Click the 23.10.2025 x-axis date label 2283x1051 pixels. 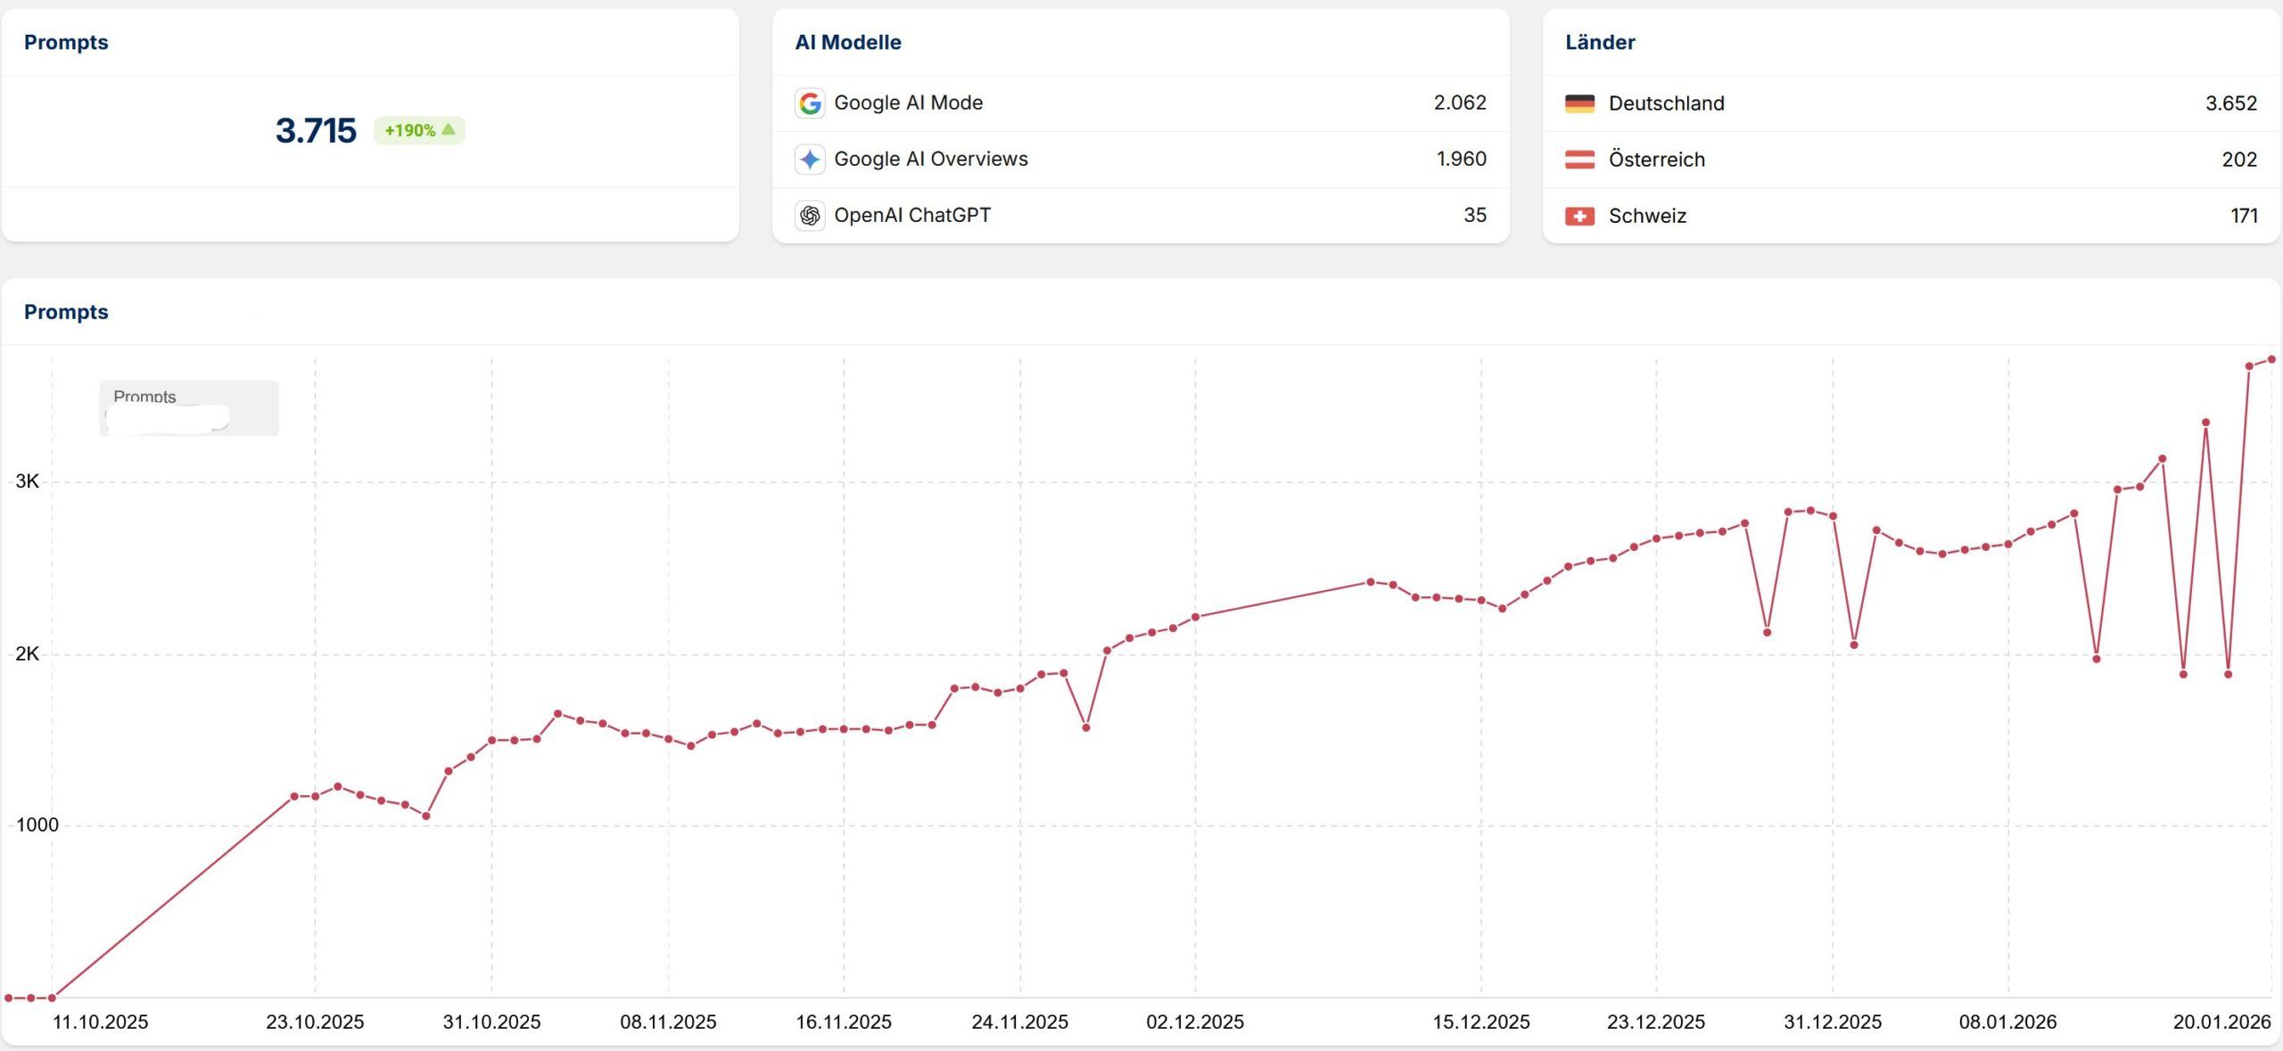pyautogui.click(x=315, y=1022)
